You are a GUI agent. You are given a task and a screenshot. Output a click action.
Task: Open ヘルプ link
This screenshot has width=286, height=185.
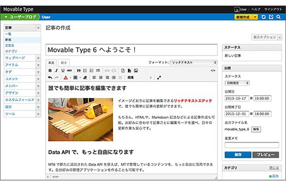[256, 9]
